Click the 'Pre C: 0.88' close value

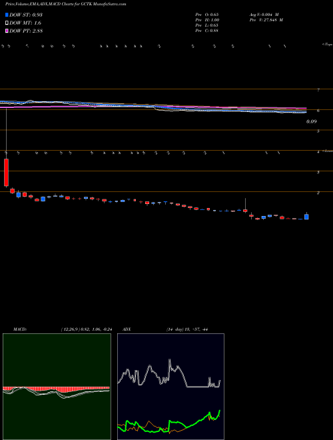(x=207, y=31)
